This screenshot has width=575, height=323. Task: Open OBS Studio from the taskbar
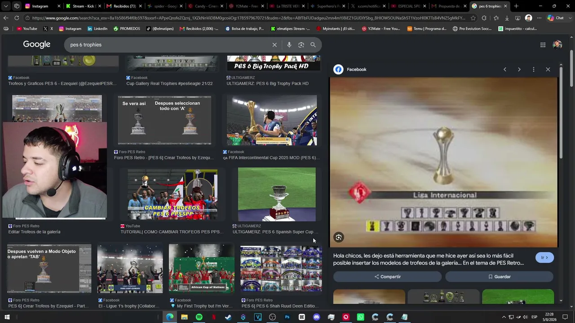272,317
